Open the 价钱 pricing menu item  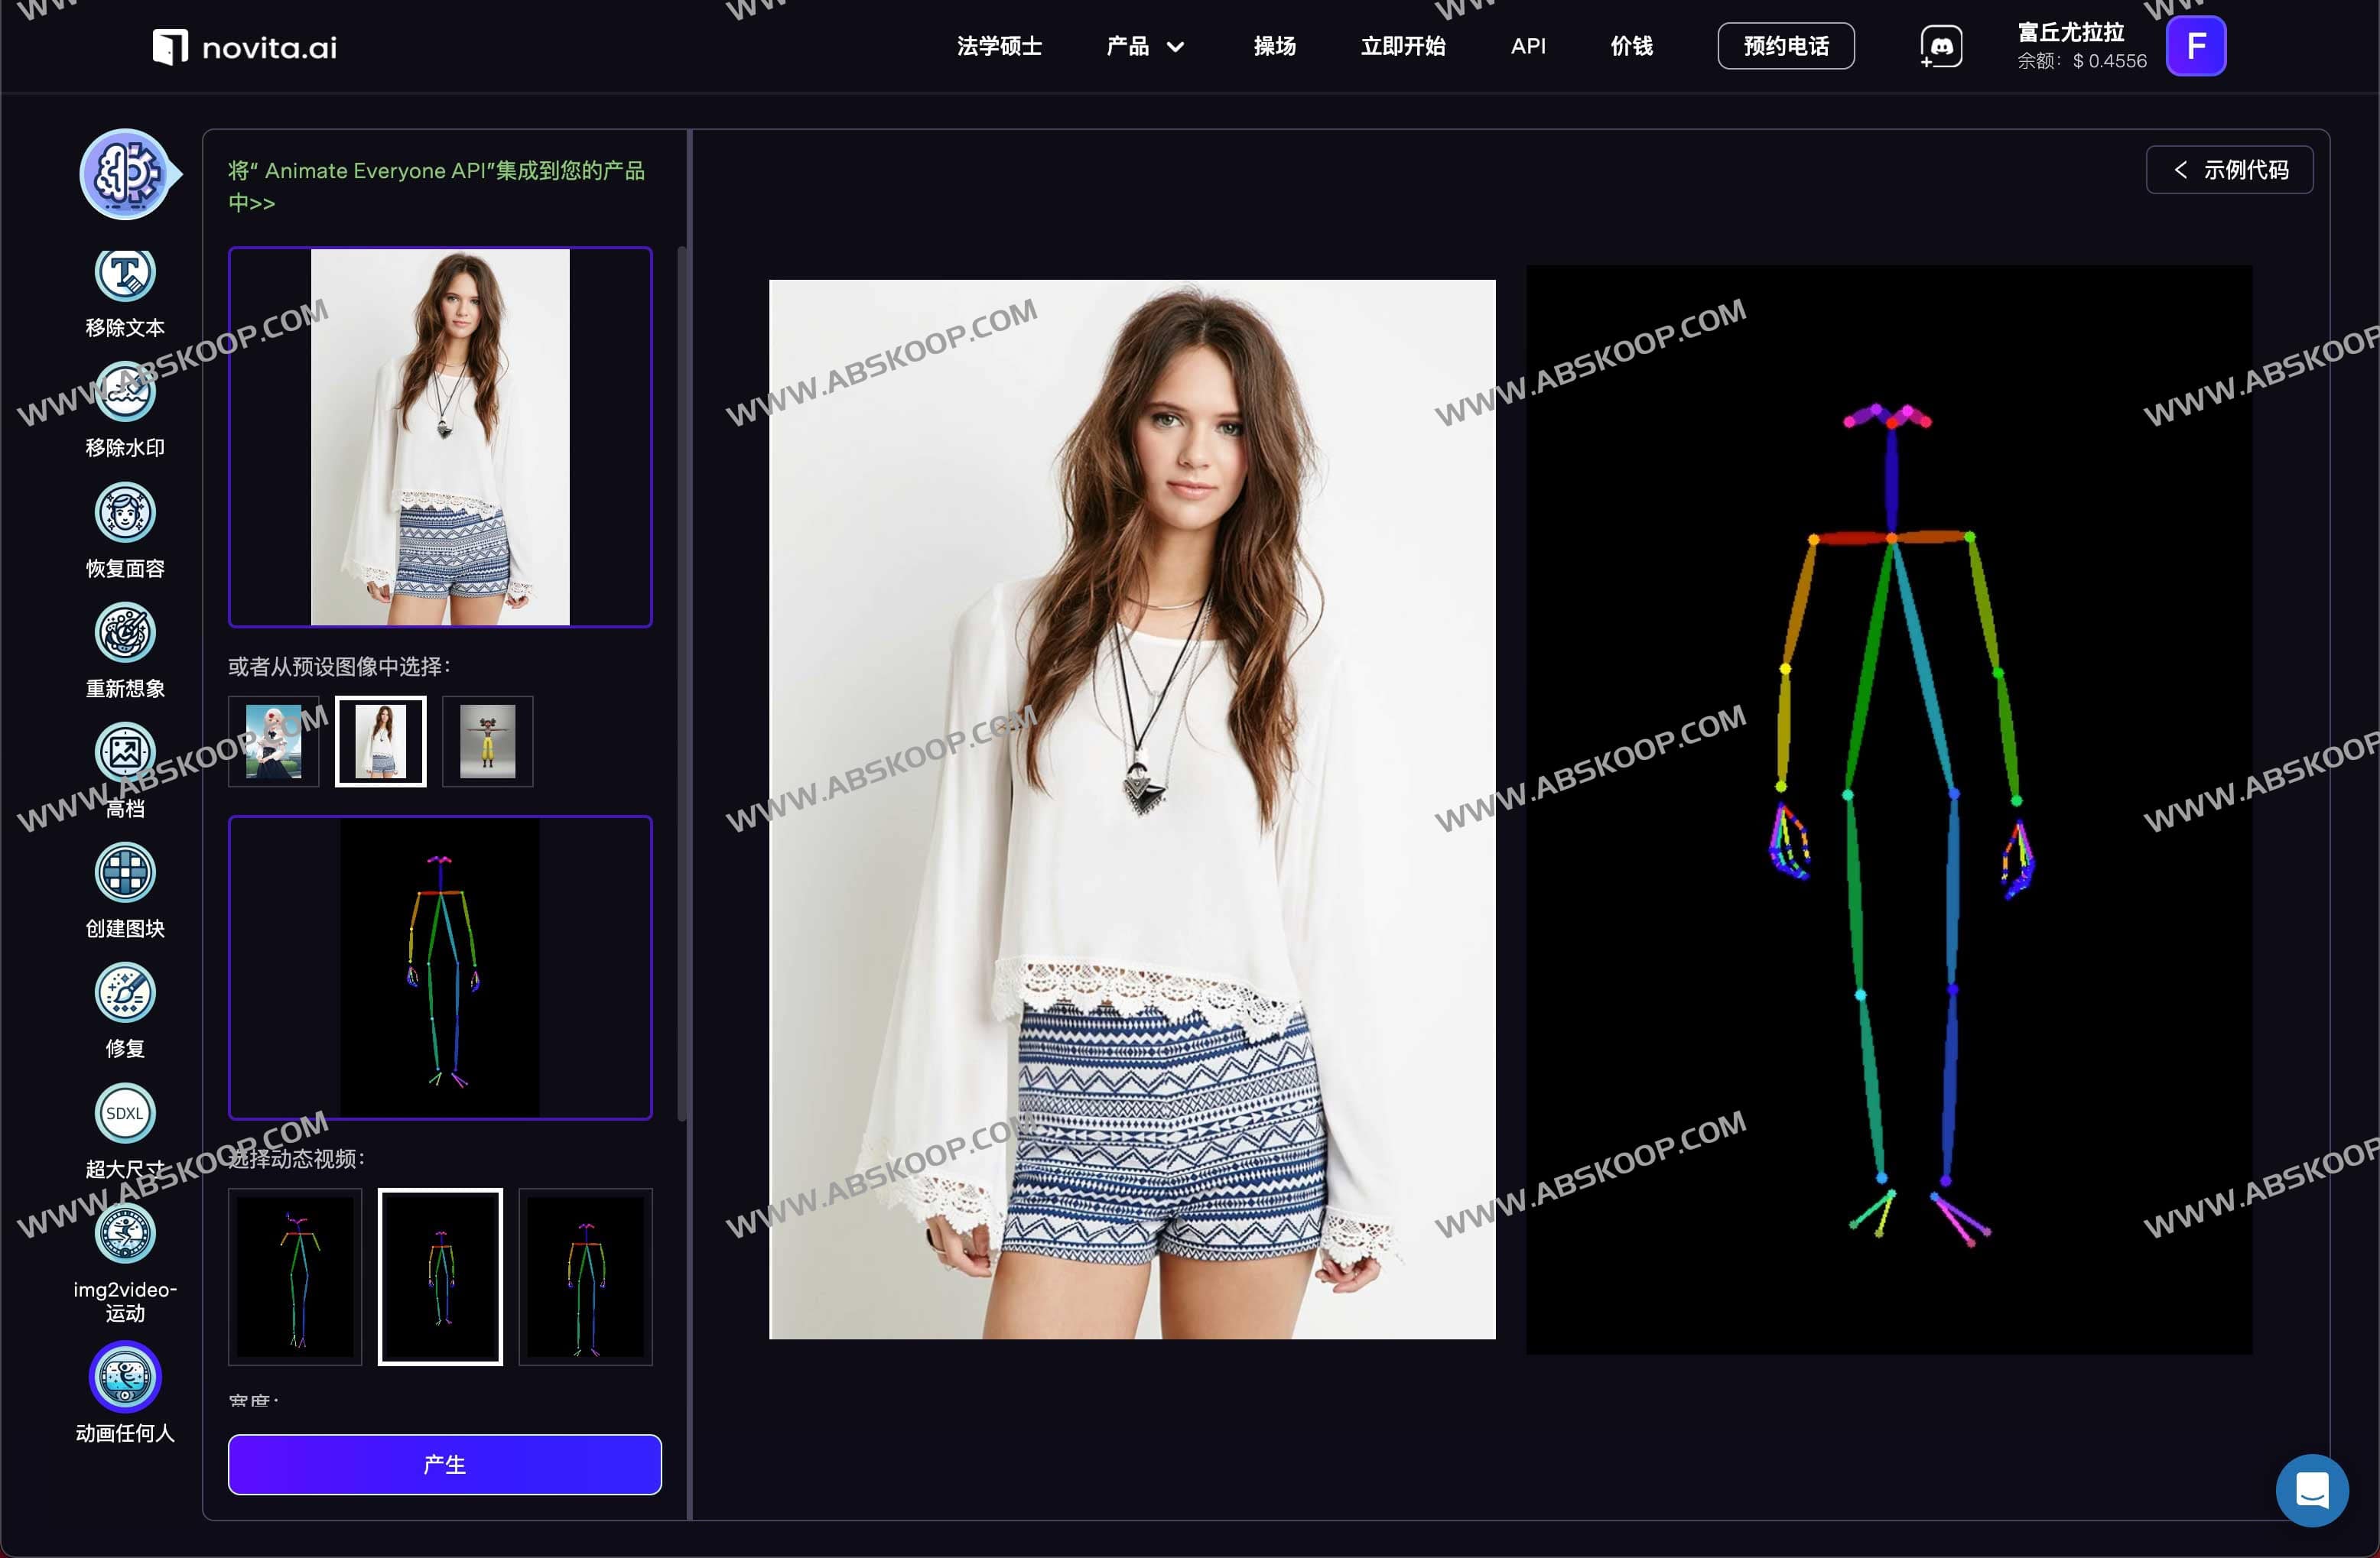click(x=1631, y=47)
